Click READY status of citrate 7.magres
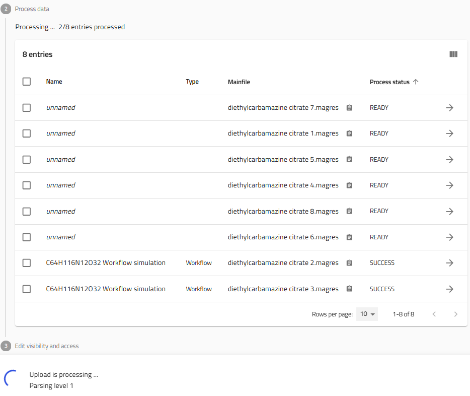This screenshot has width=470, height=396. point(379,108)
